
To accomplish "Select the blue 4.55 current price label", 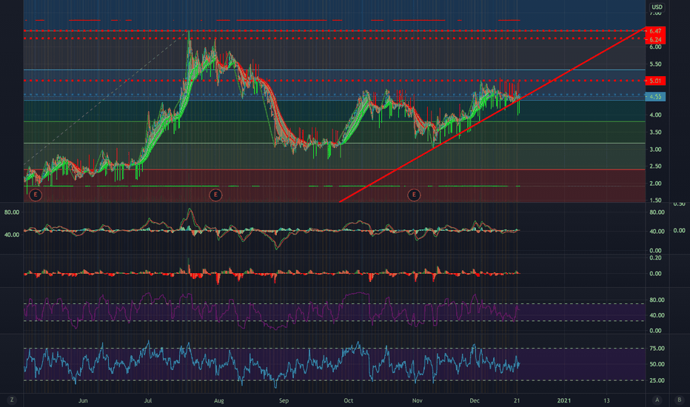I will 655,97.
